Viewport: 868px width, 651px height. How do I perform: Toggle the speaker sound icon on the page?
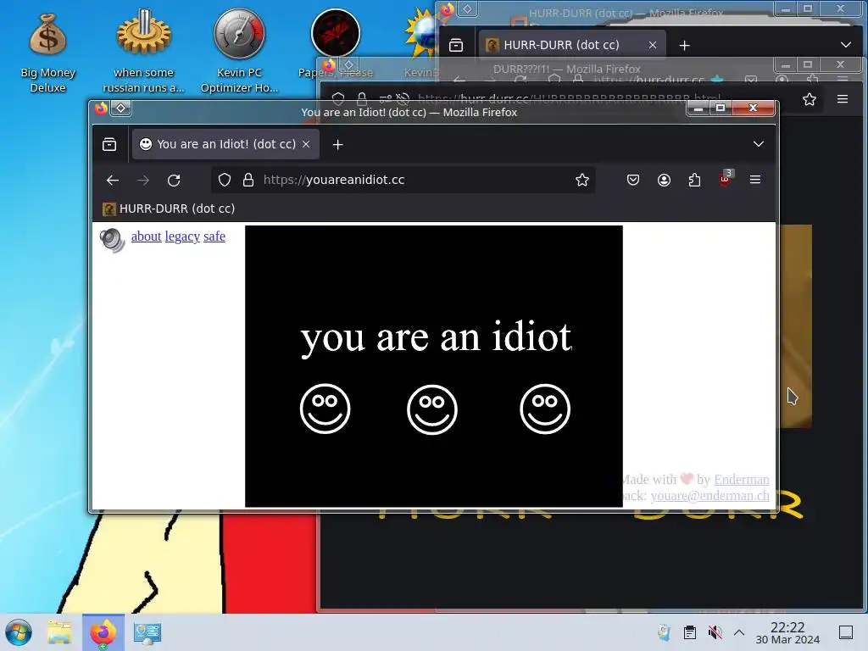tap(113, 240)
